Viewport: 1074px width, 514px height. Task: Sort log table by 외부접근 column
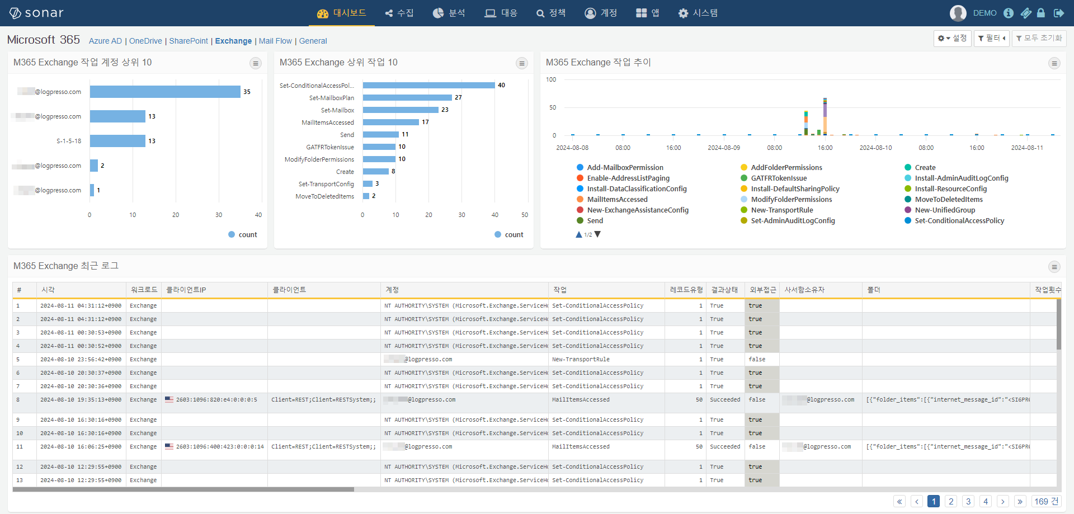coord(762,290)
